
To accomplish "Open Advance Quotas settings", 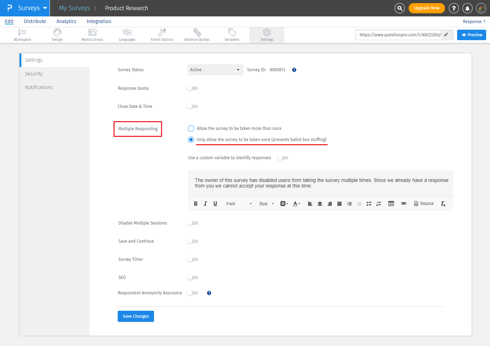I will [197, 35].
